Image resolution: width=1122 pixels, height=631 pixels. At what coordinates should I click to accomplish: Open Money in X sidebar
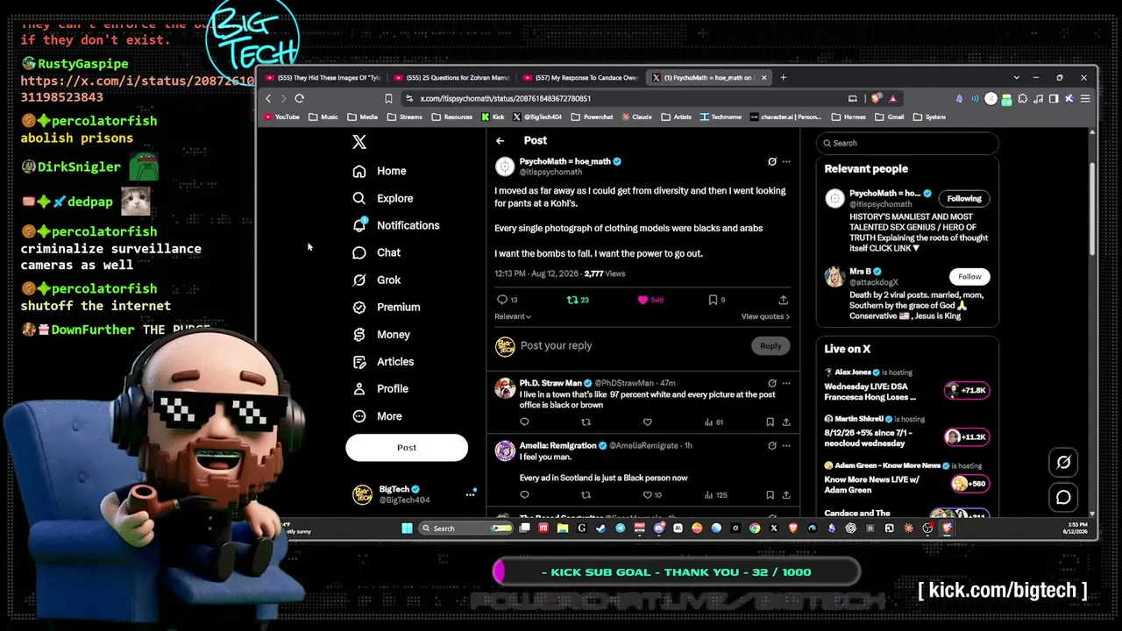coord(381,334)
